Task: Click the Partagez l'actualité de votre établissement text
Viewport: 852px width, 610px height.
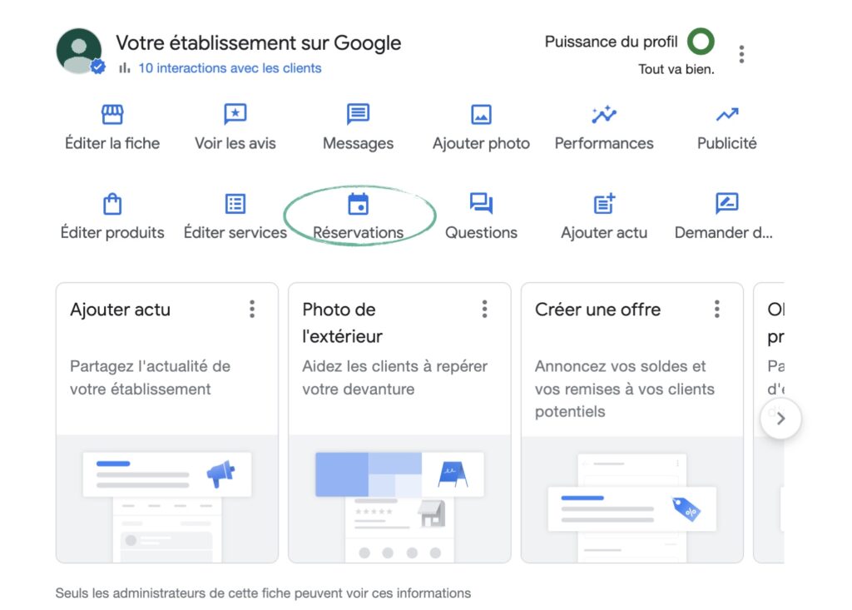Action: click(x=150, y=377)
